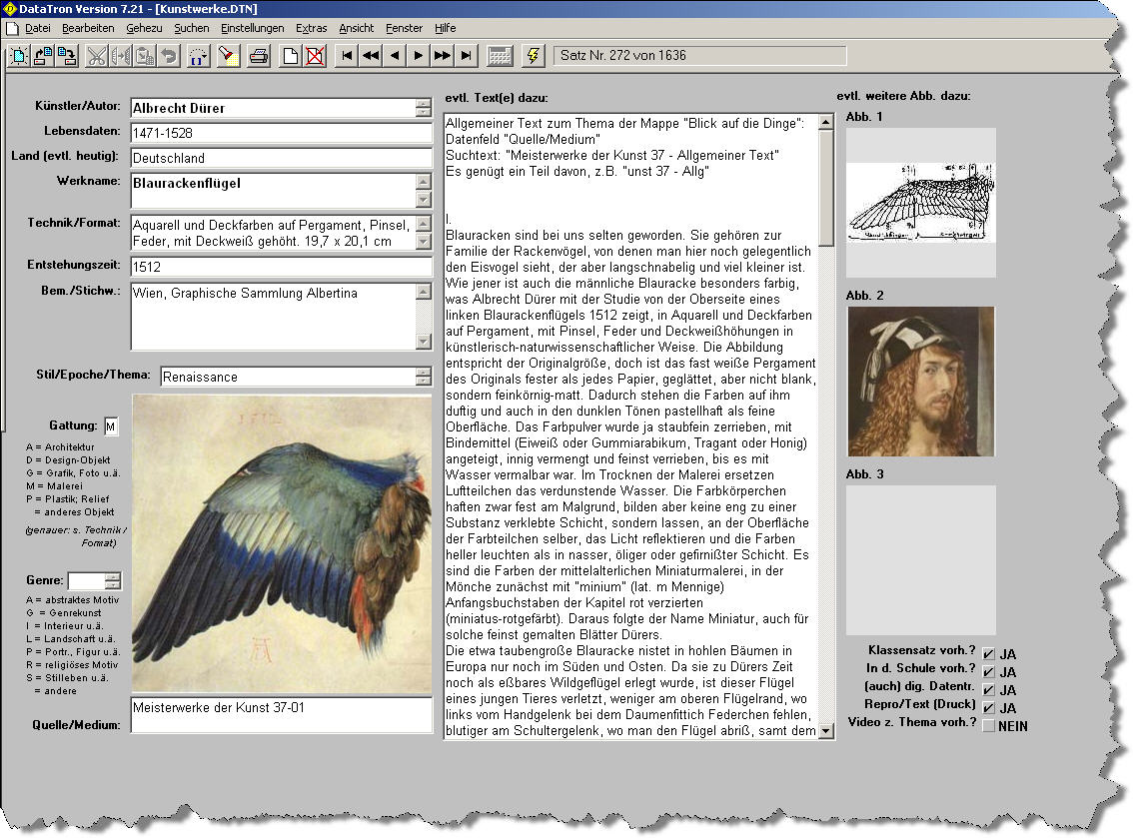Click the DataTron title bar application icon
Viewport: 1133px width, 838px height.
(x=9, y=9)
